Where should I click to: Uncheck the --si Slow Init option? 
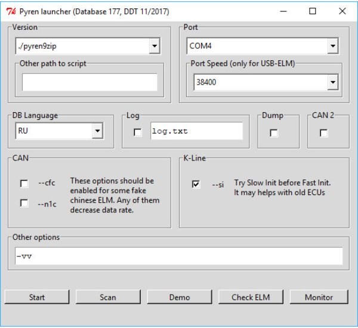(x=196, y=184)
